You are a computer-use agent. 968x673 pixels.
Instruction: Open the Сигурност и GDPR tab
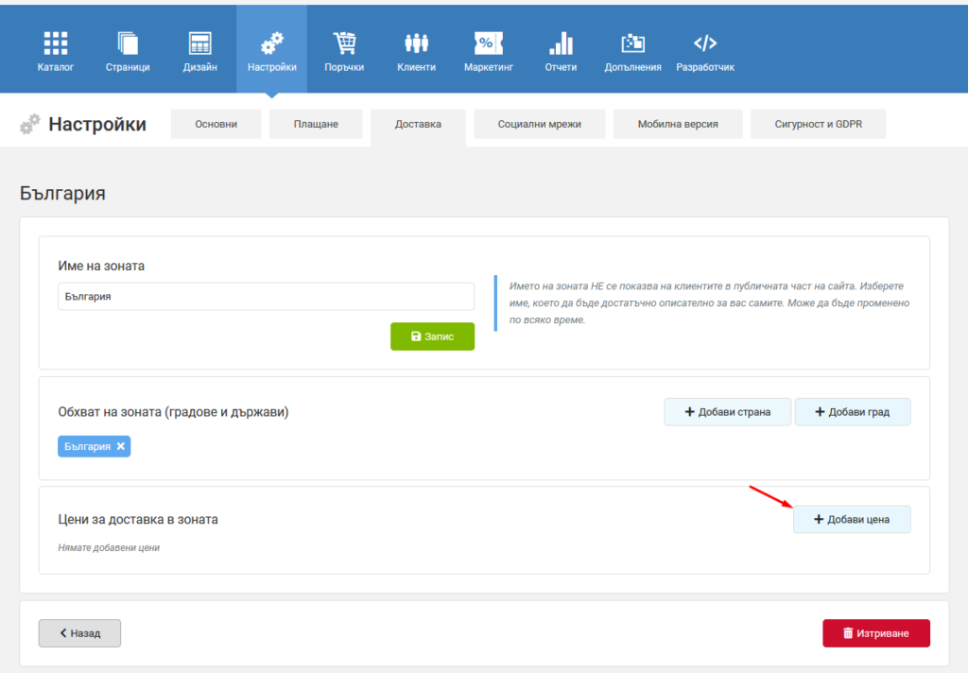click(x=818, y=124)
